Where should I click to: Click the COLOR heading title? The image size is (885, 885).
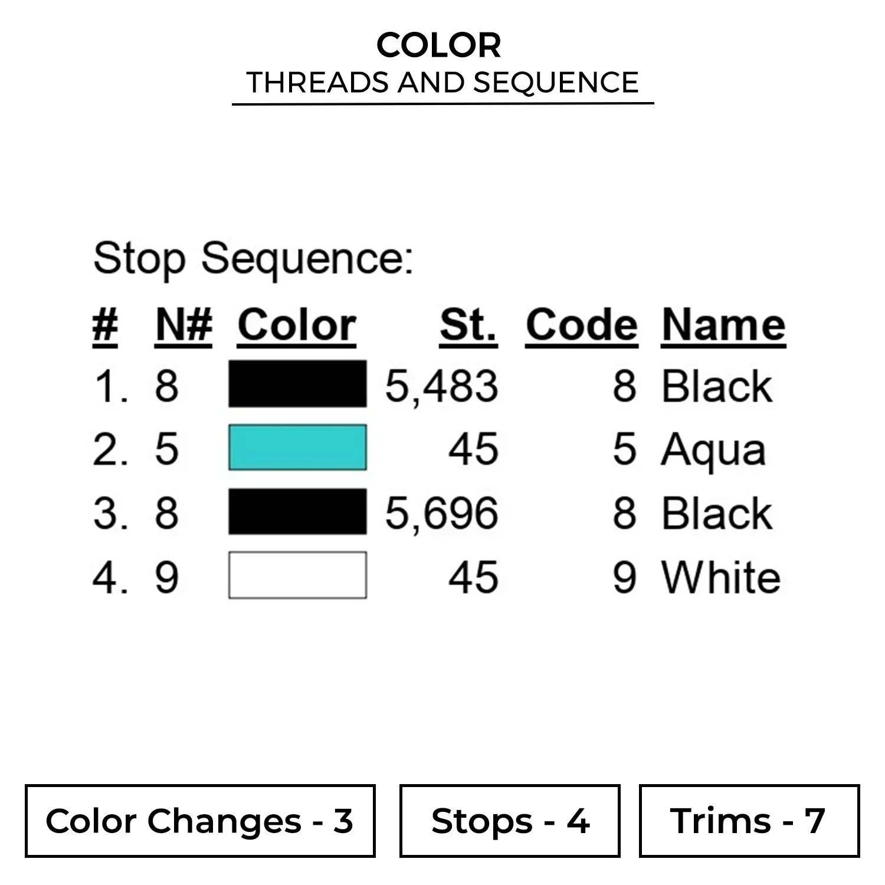click(439, 45)
